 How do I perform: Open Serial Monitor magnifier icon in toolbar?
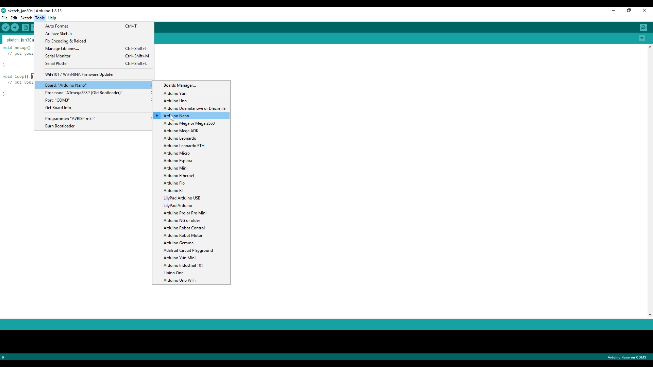(643, 28)
